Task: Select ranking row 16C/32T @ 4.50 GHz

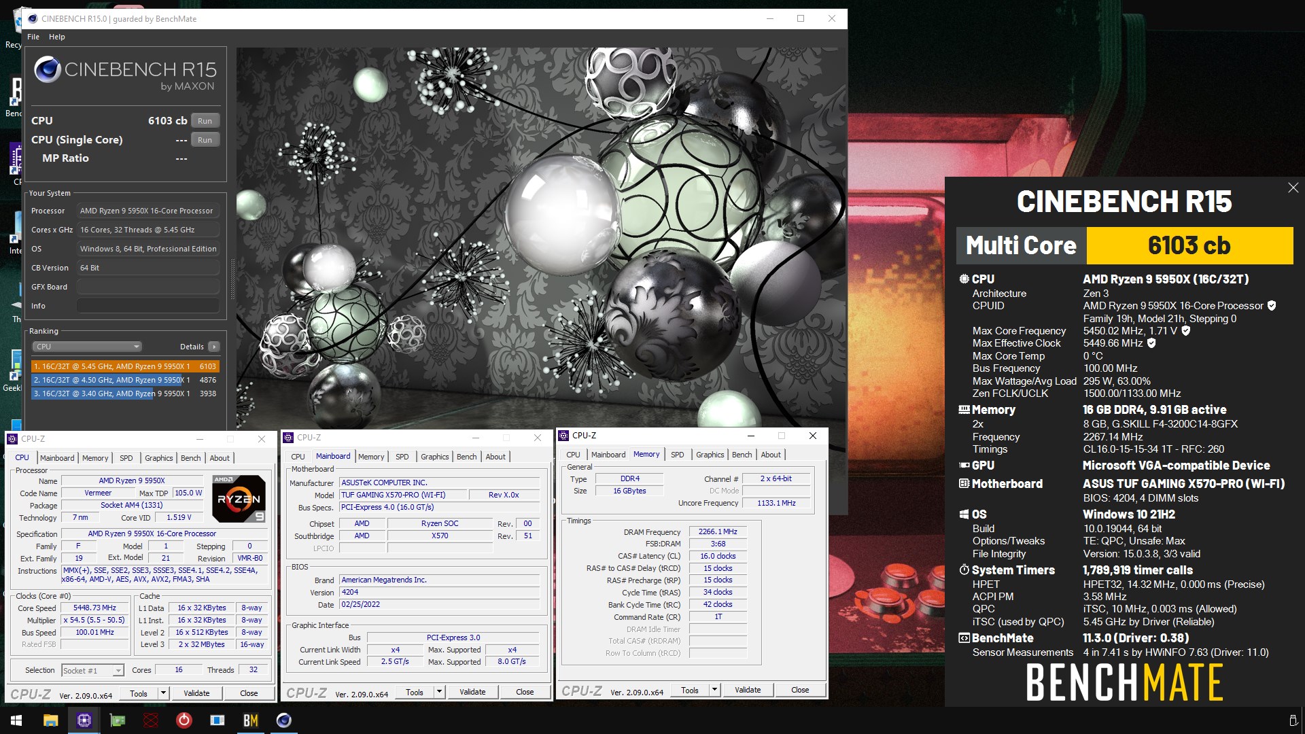Action: (x=125, y=380)
